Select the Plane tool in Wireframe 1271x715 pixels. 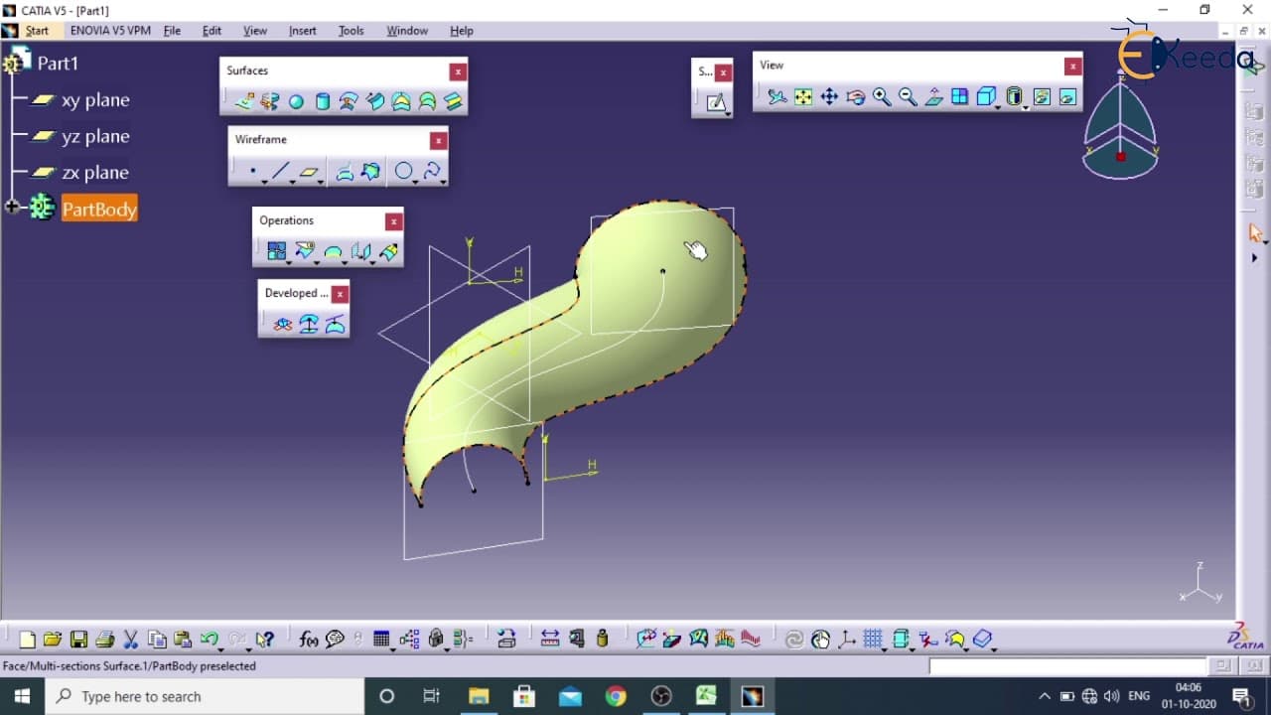pyautogui.click(x=309, y=171)
